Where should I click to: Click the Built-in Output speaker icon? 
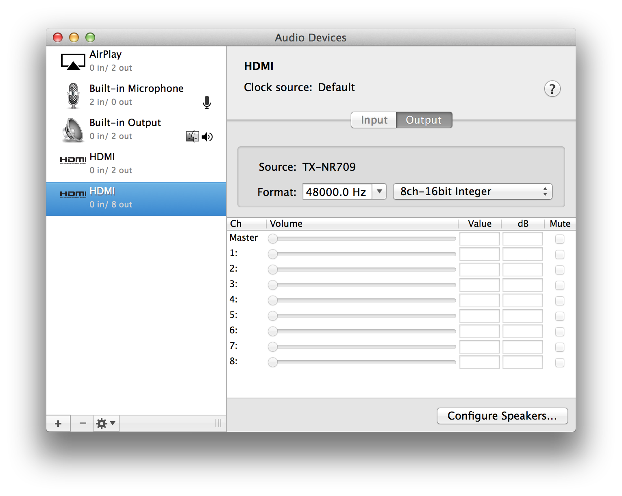click(x=73, y=130)
